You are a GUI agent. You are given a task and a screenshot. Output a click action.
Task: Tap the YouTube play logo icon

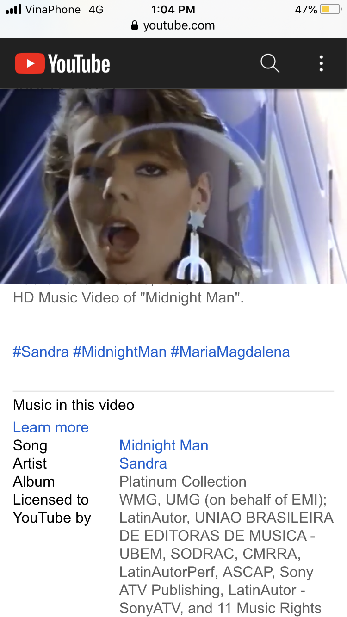point(30,63)
